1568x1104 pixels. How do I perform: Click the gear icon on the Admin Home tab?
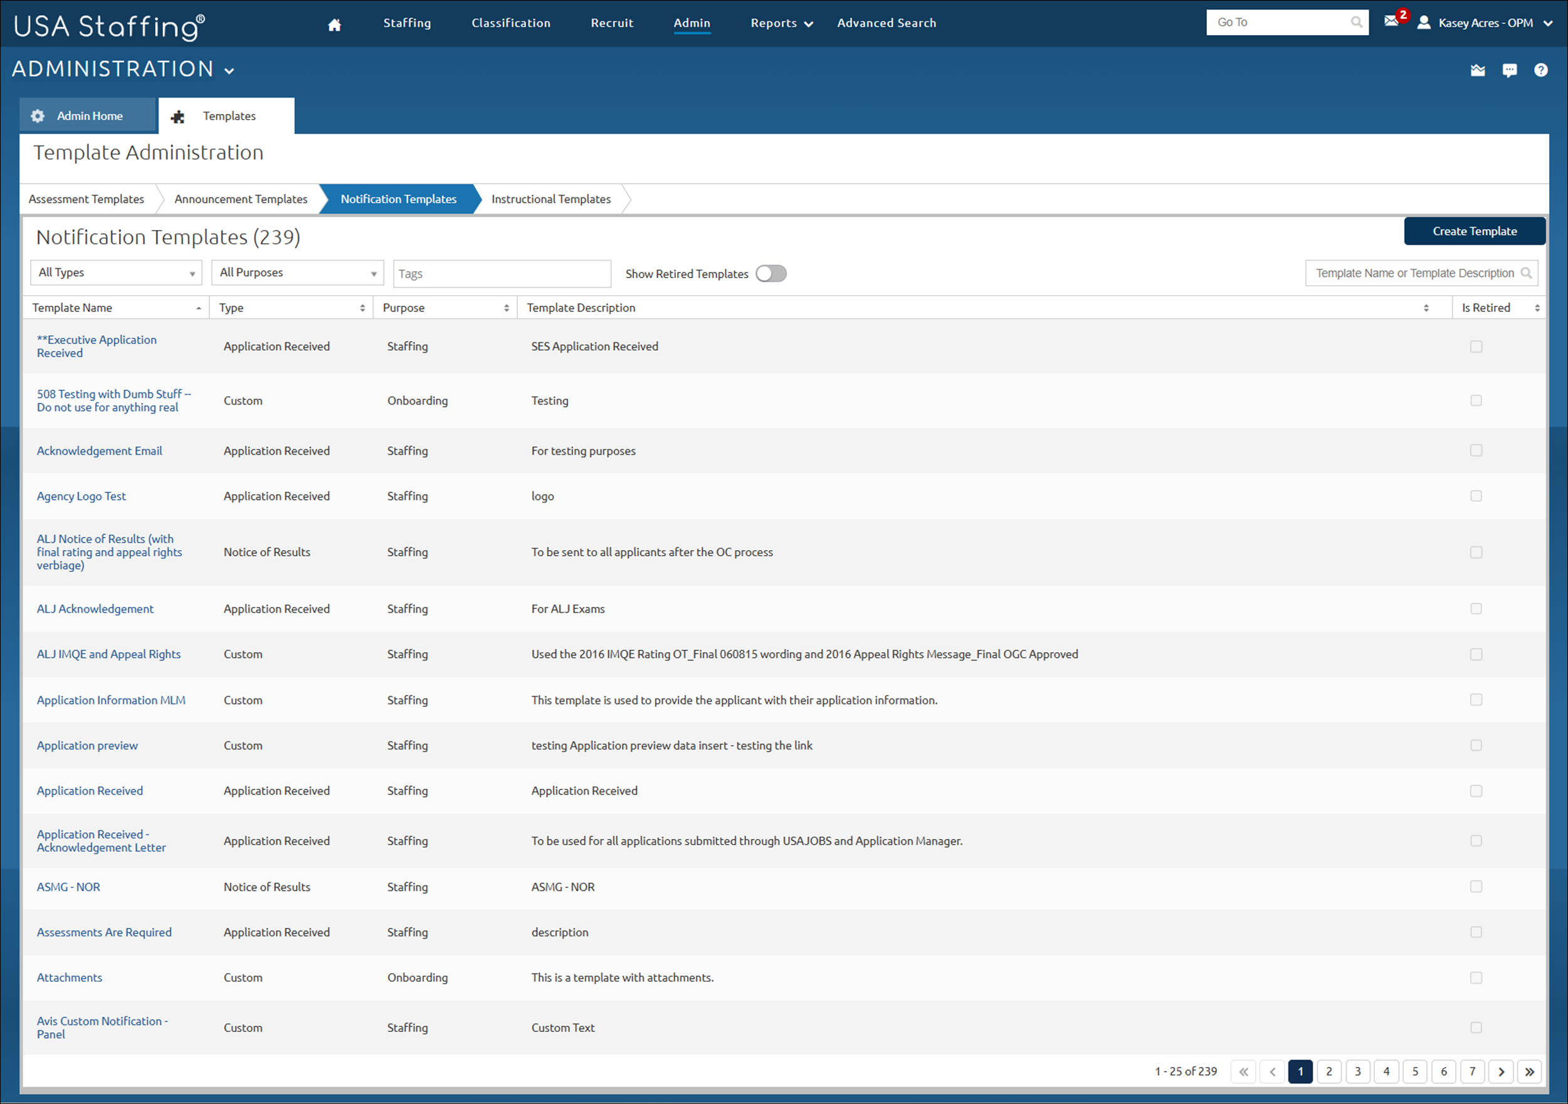(x=38, y=115)
